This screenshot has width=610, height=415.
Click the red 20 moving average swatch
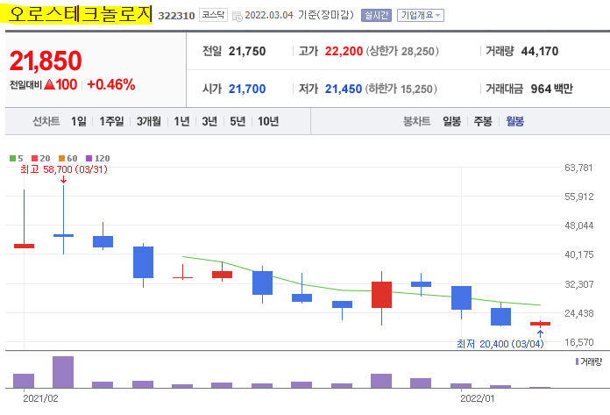(35, 159)
